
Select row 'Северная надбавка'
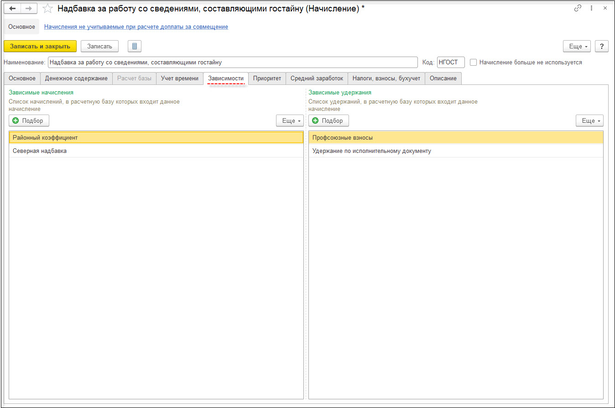pyautogui.click(x=156, y=151)
